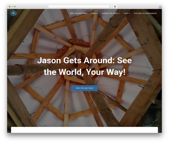Minimize the window with the yellow button
This screenshot has width=169, height=143.
[12, 6]
